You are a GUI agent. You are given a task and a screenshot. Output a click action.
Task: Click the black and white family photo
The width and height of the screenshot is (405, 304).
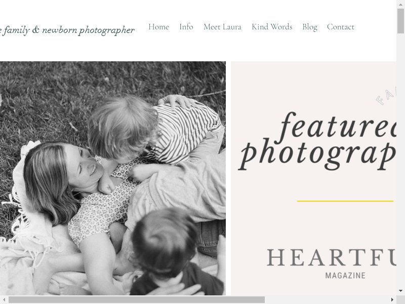coord(112,178)
